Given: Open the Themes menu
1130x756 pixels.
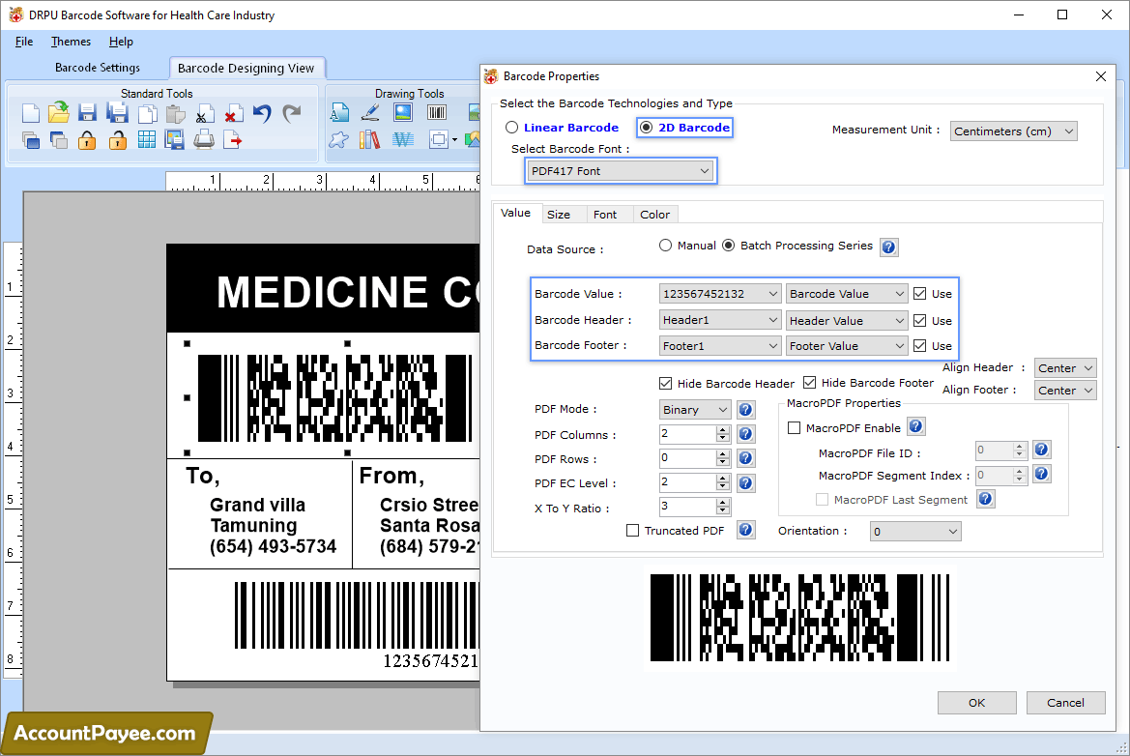Looking at the screenshot, I should pyautogui.click(x=70, y=42).
